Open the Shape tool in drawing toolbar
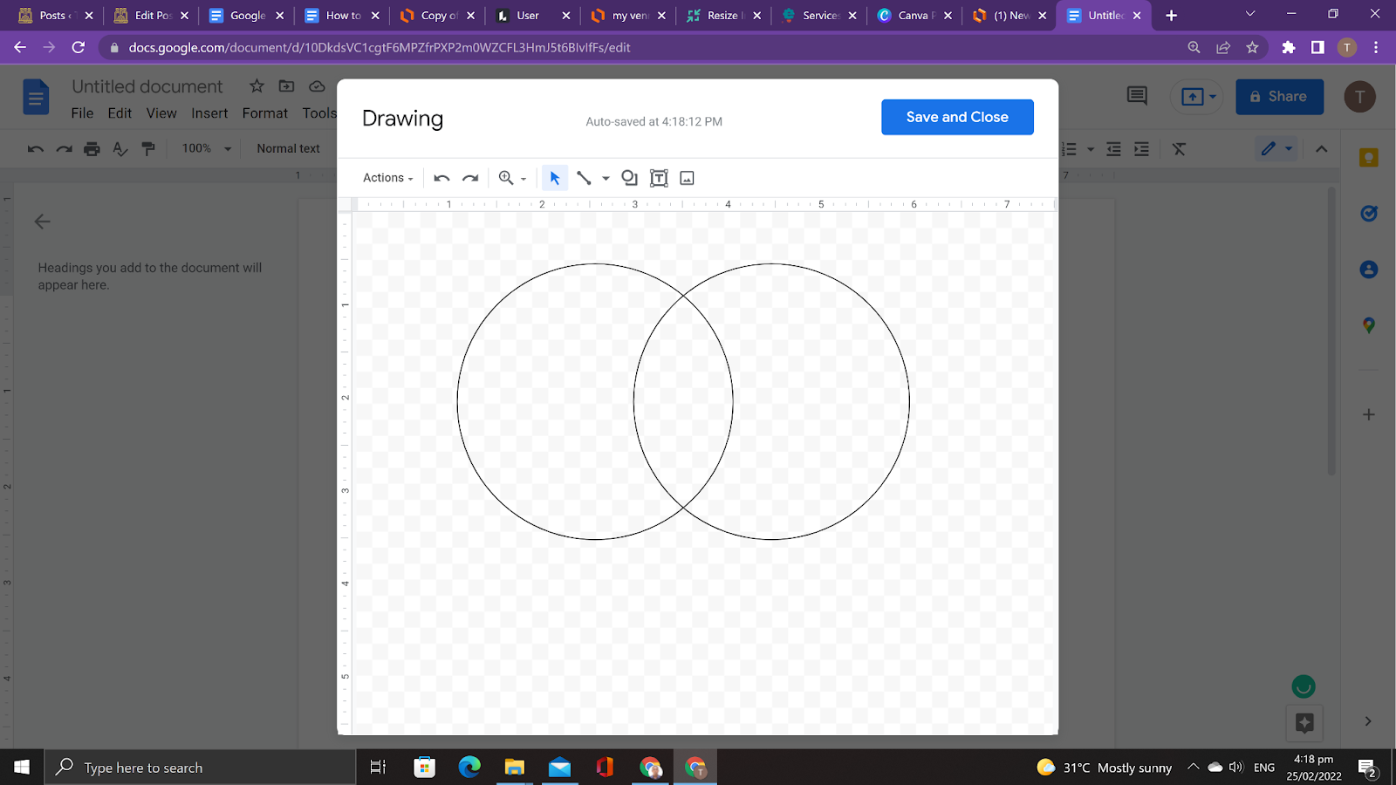The width and height of the screenshot is (1396, 785). (629, 178)
